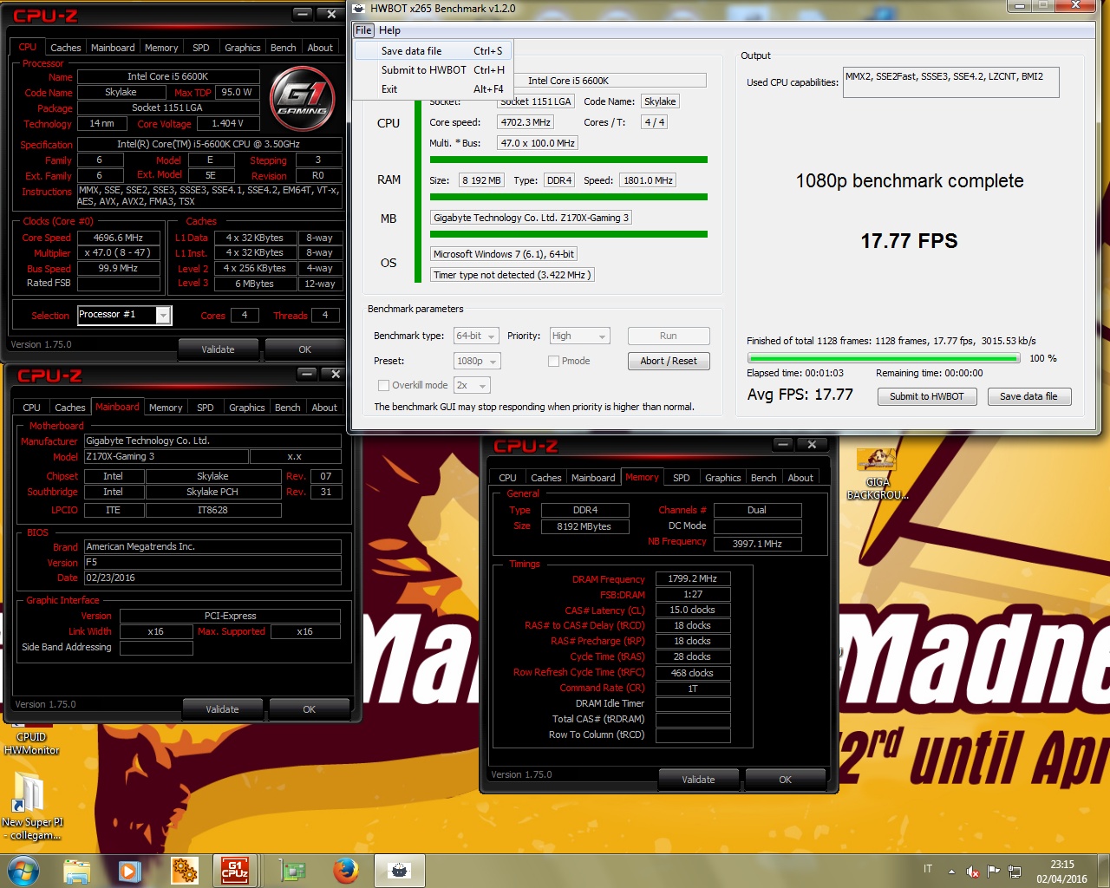The image size is (1110, 888).
Task: Click the HWBOT x265 title bar icon
Action: point(359,8)
